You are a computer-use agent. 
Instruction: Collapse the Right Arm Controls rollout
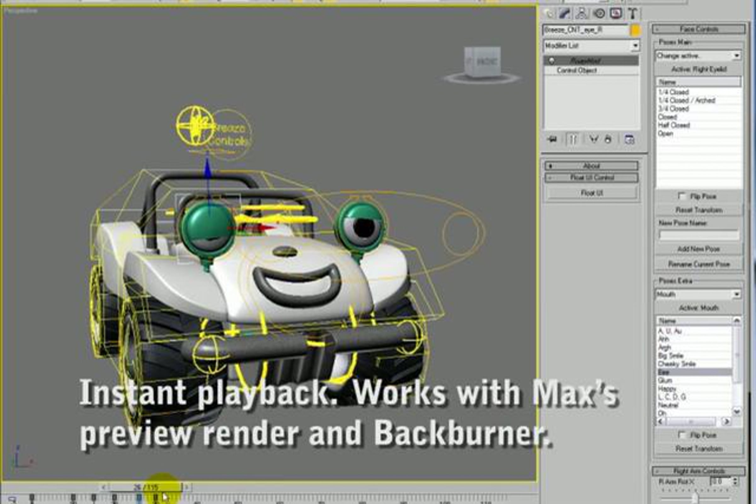click(x=698, y=471)
